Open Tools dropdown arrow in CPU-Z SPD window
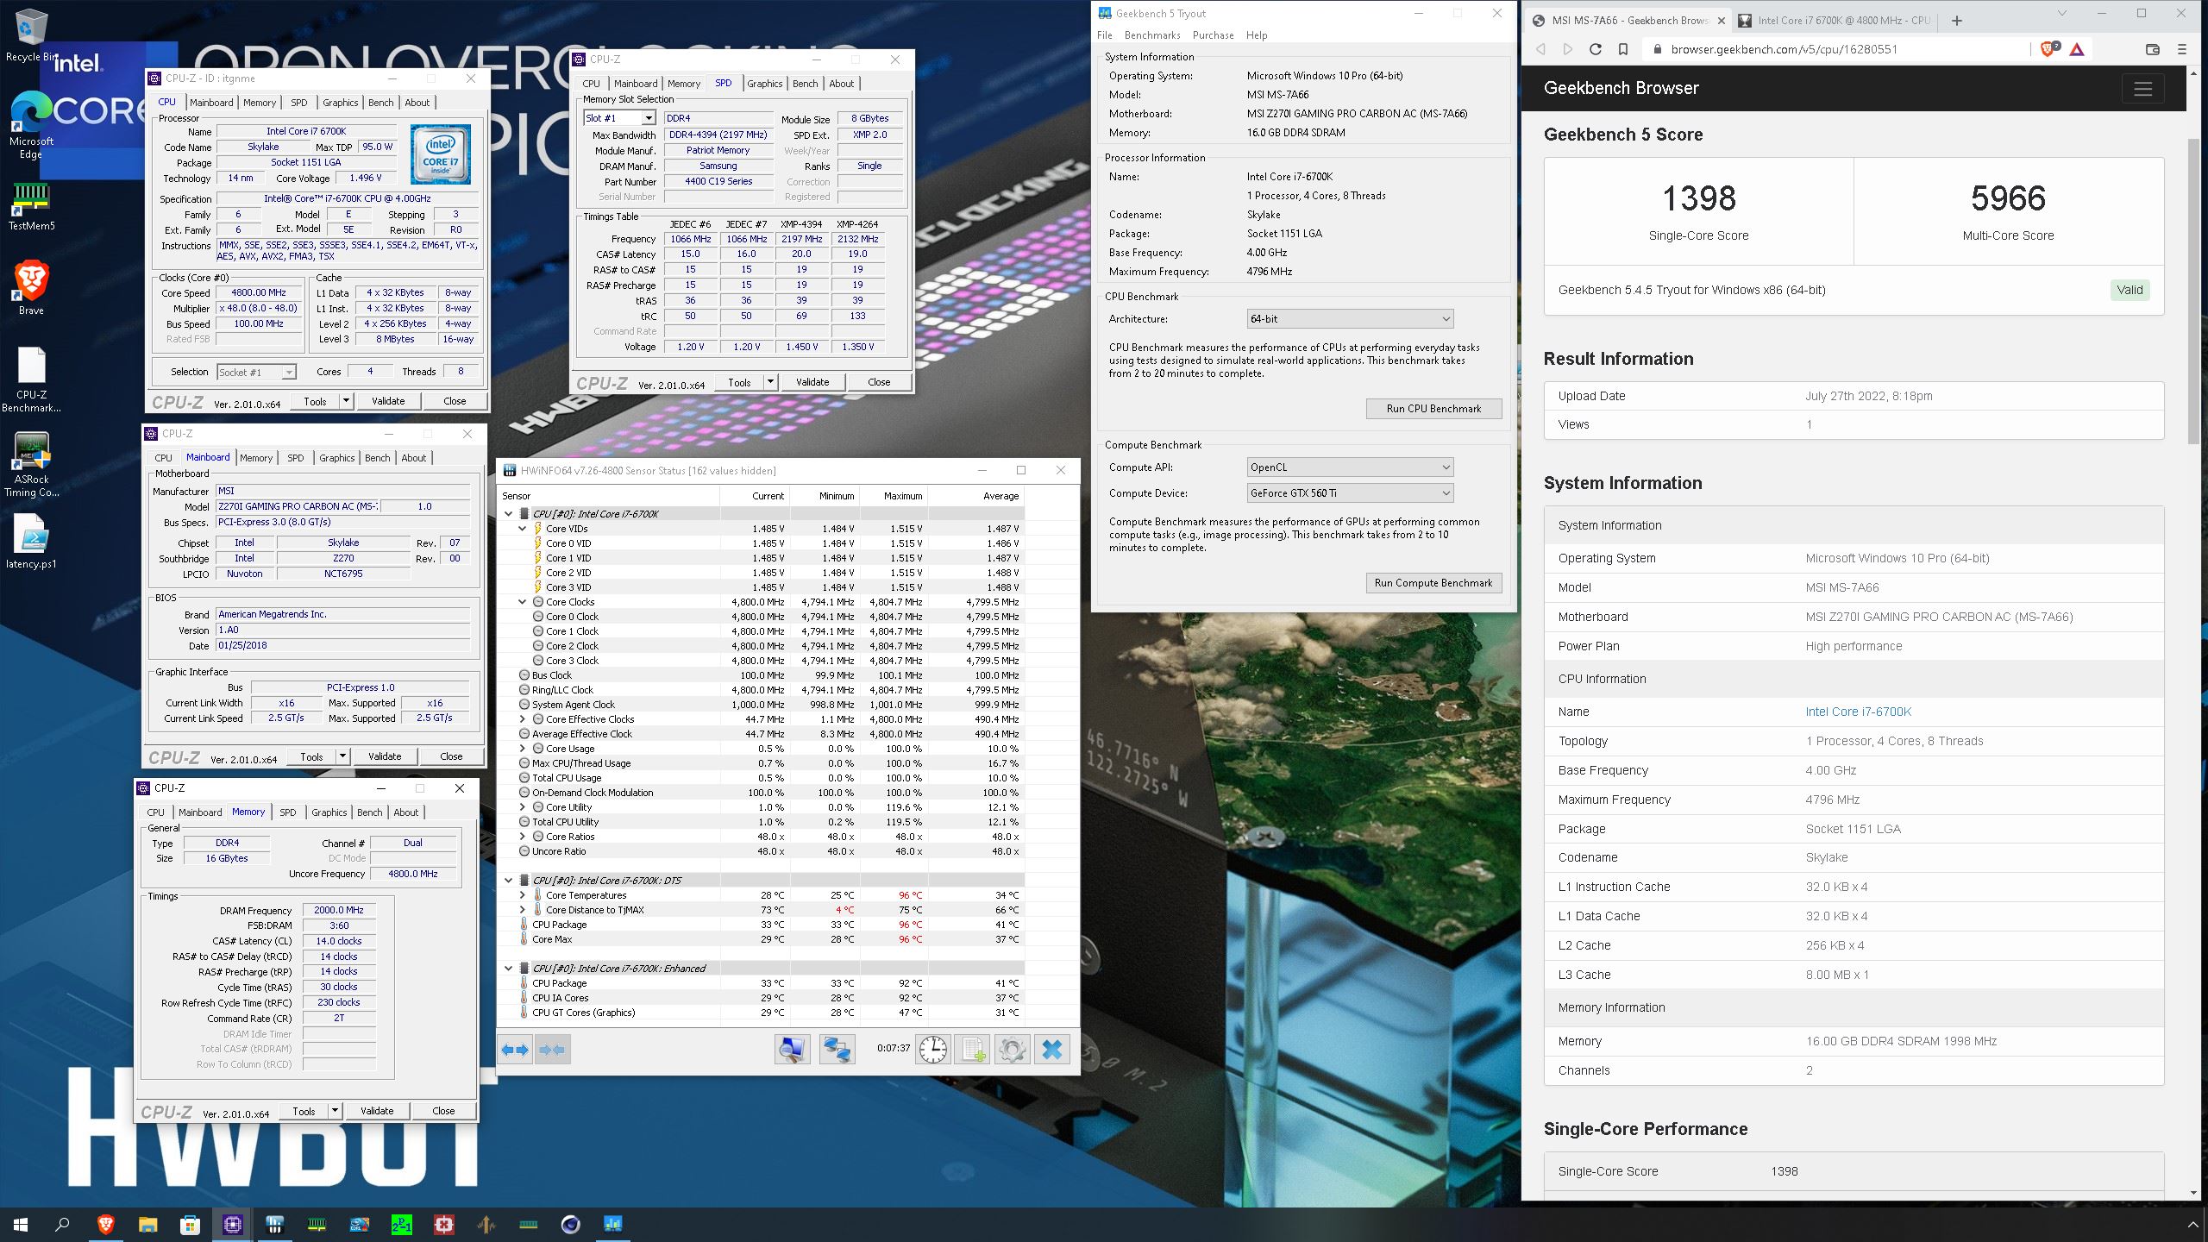The width and height of the screenshot is (2208, 1242). (x=770, y=382)
